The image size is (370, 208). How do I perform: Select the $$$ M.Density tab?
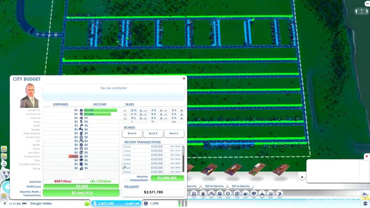[214, 186]
